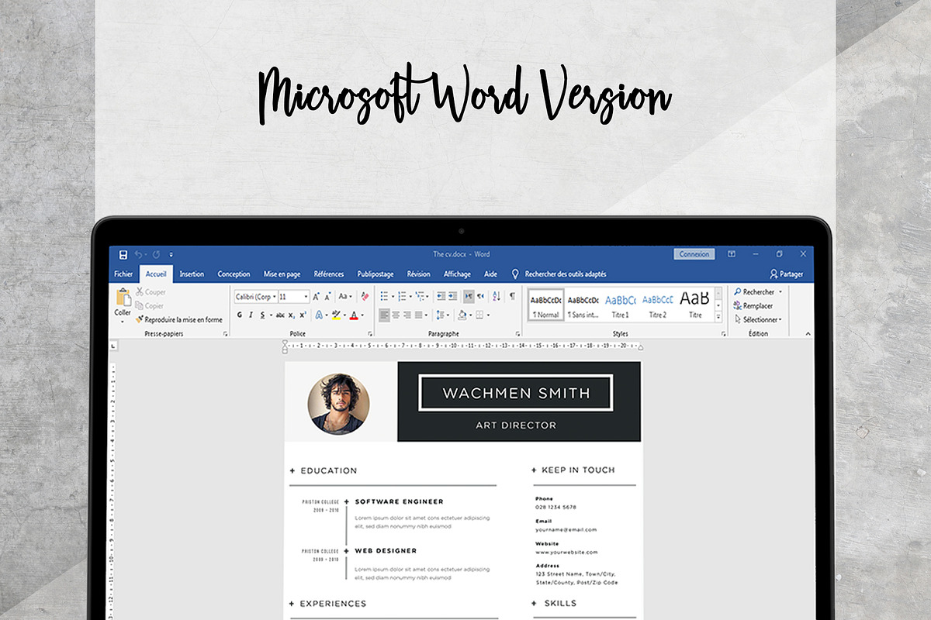Viewport: 931px width, 620px height.
Task: Show paragraph marks with the pilcrow icon
Action: (512, 297)
